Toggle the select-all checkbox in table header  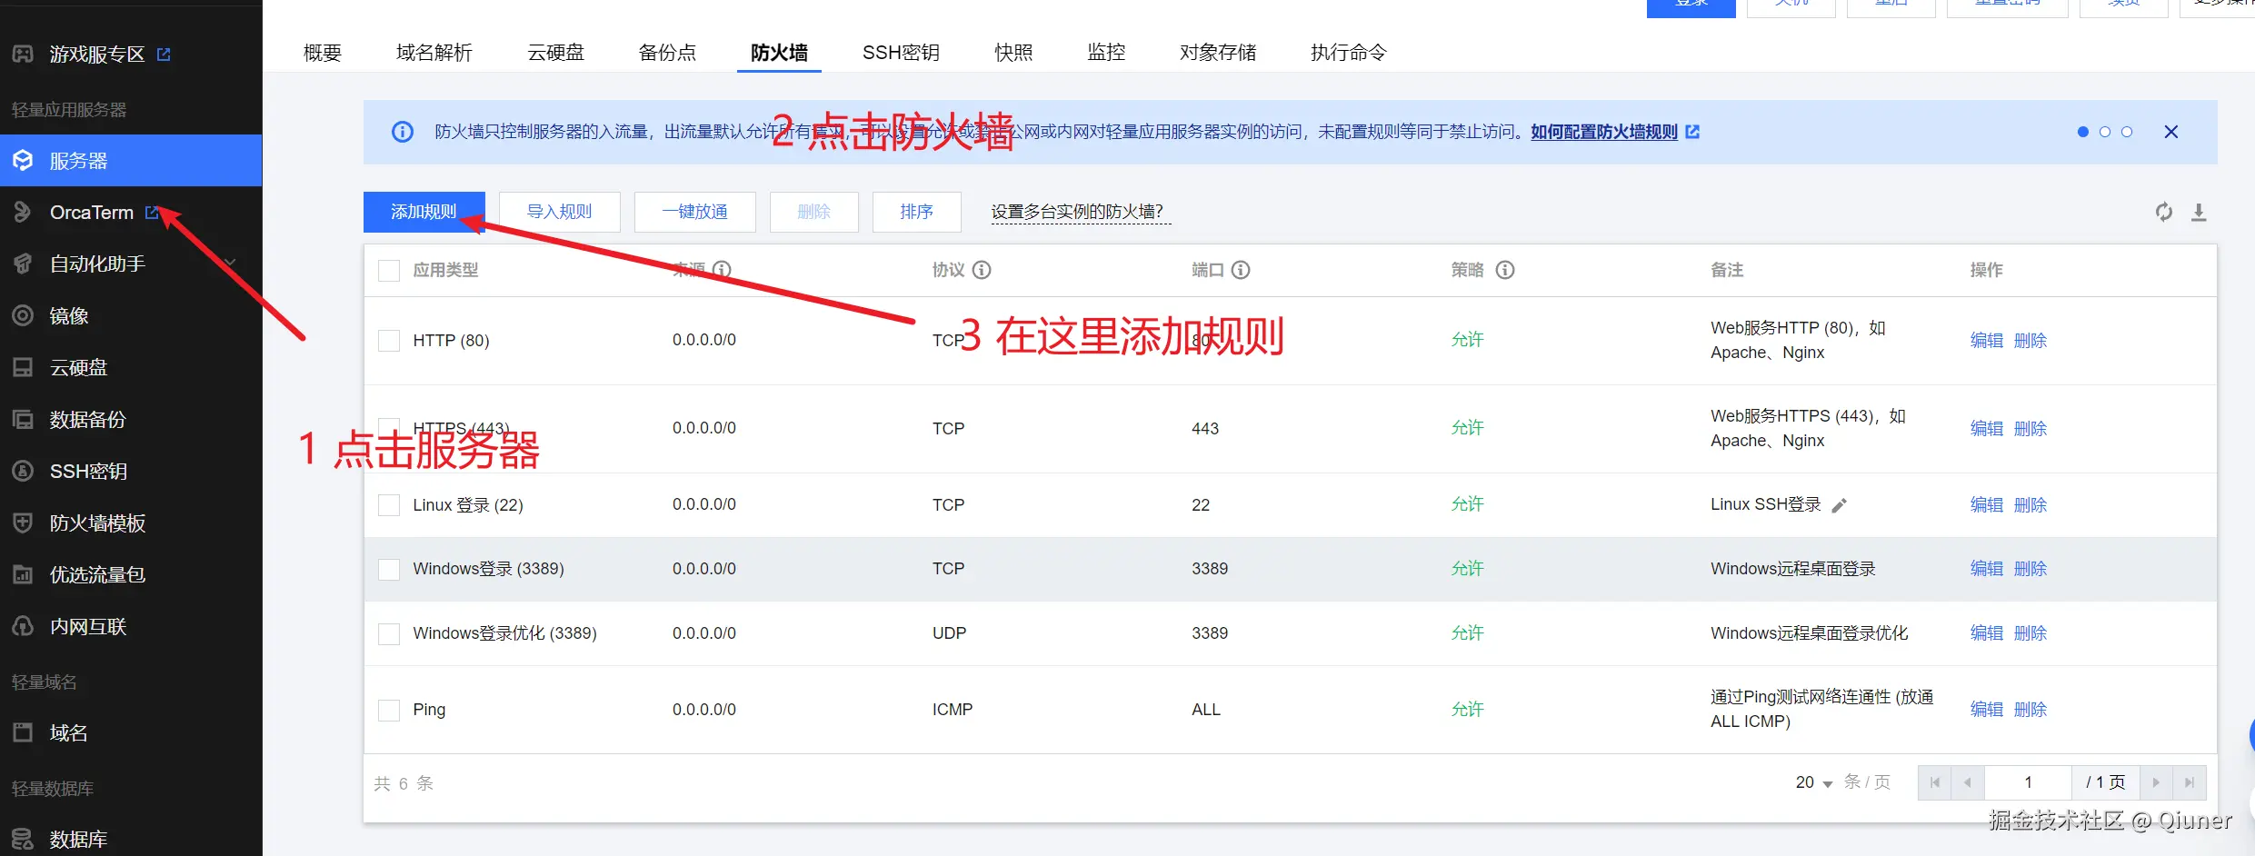(389, 271)
